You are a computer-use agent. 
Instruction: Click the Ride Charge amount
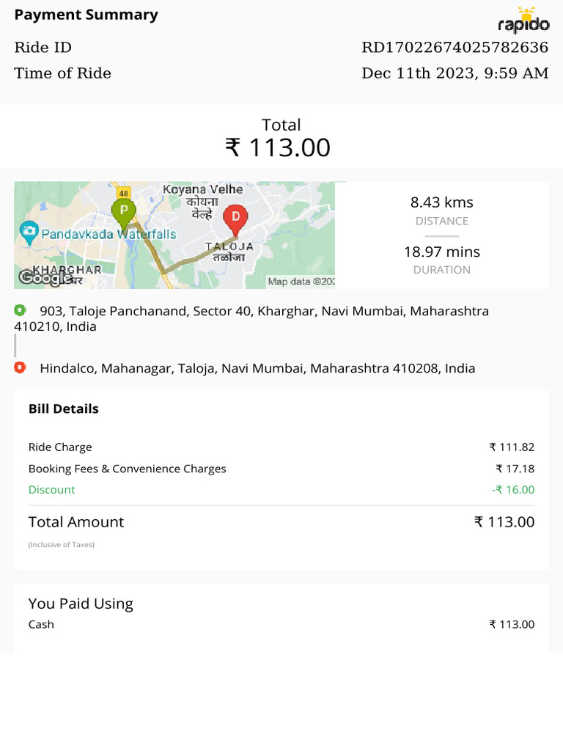pyautogui.click(x=512, y=447)
